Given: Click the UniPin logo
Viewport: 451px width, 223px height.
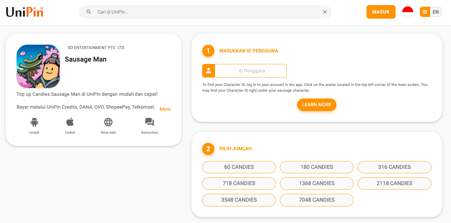Looking at the screenshot, I should coord(24,12).
